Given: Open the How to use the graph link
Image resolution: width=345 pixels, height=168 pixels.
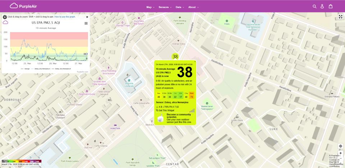Looking at the screenshot, I should coord(65,17).
